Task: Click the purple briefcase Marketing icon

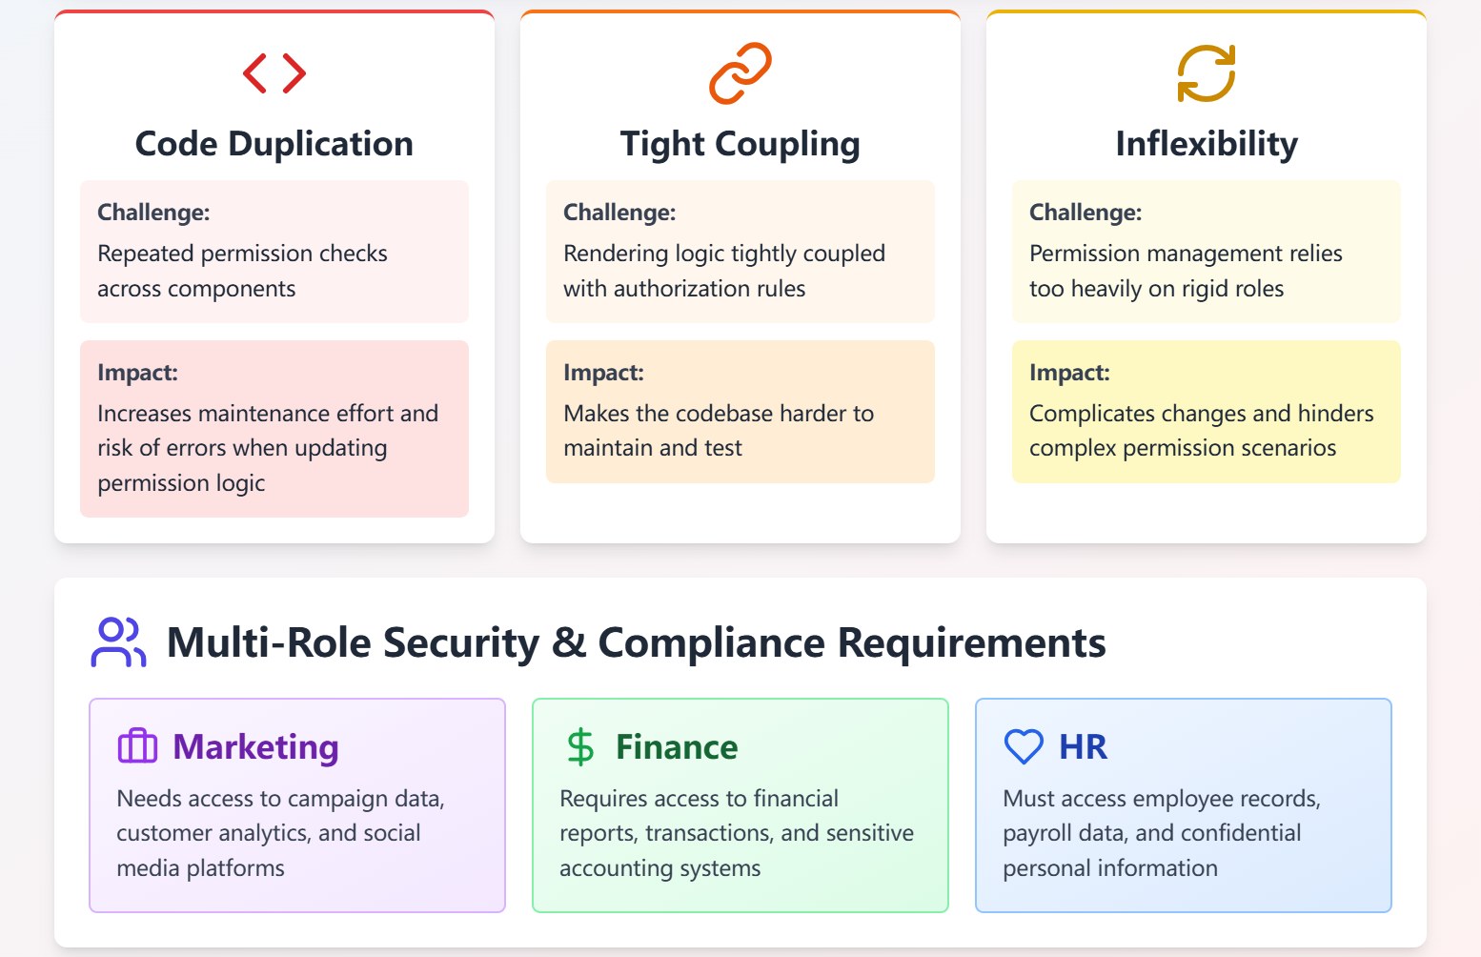Action: (137, 746)
